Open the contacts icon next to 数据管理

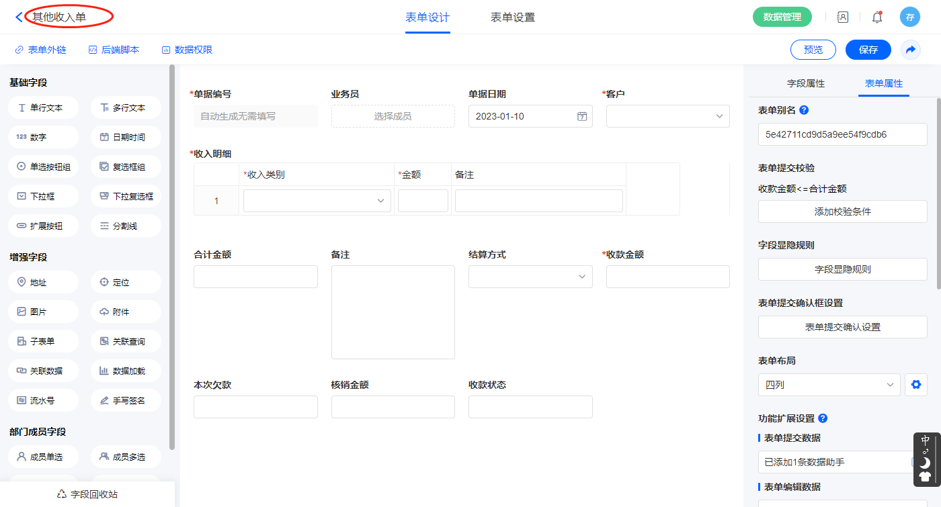[x=843, y=17]
